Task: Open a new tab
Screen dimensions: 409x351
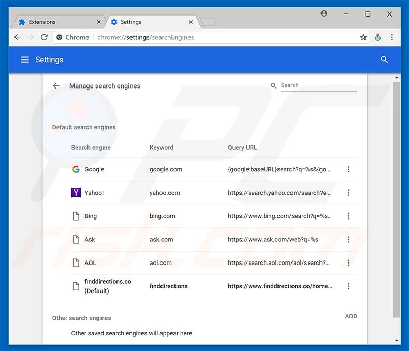Action: click(x=209, y=22)
